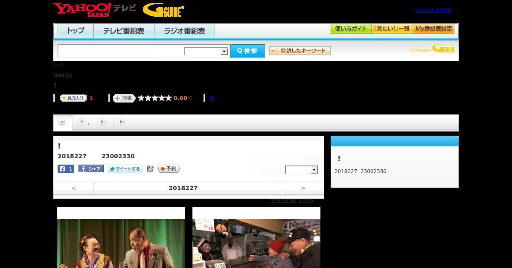
Task: Add program with the 見たい! button
Action: [73, 98]
